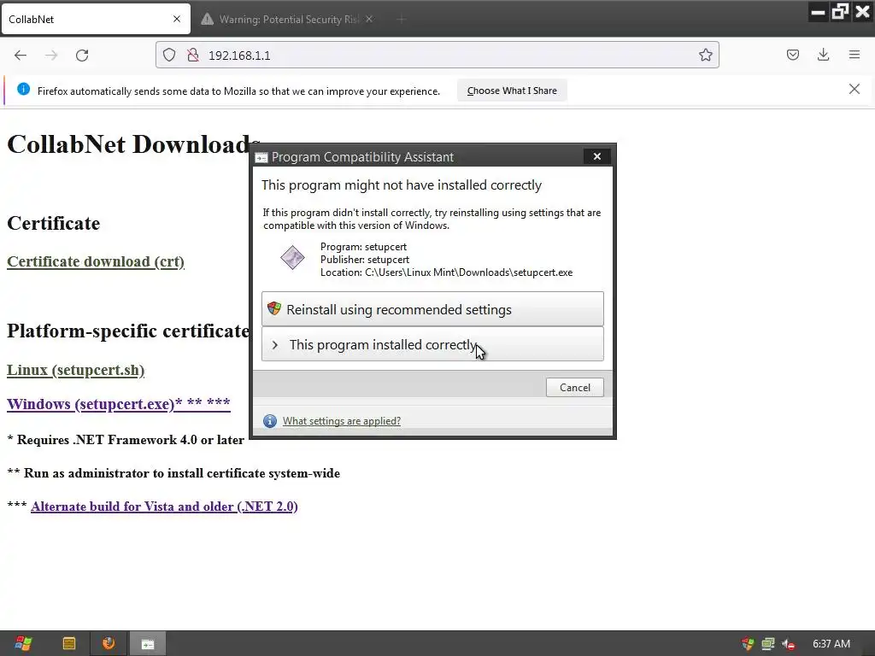The height and width of the screenshot is (656, 875).
Task: Click the CollabNet Downloads heading
Action: [133, 143]
